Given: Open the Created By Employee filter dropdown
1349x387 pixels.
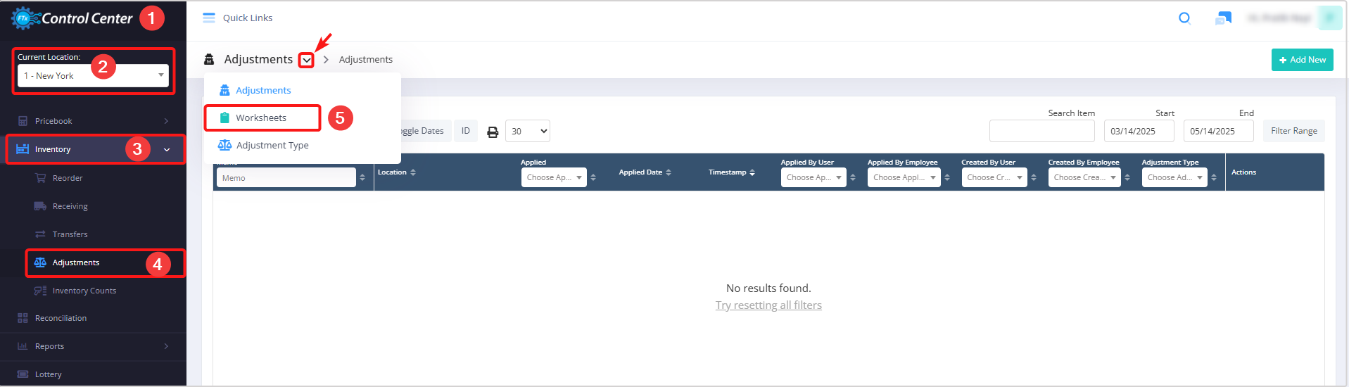Looking at the screenshot, I should pos(1084,177).
